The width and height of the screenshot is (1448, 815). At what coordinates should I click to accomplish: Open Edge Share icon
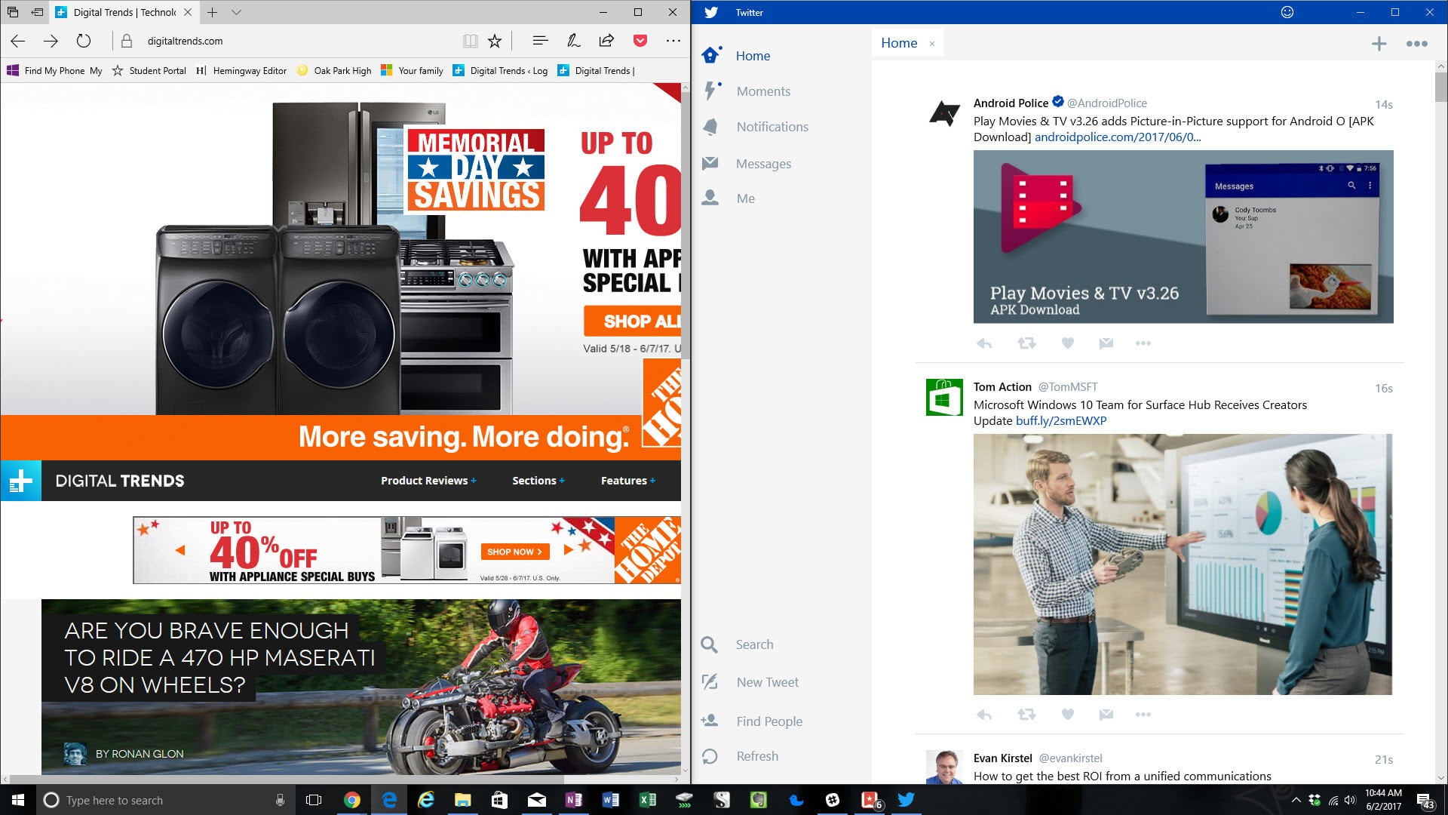click(x=606, y=42)
